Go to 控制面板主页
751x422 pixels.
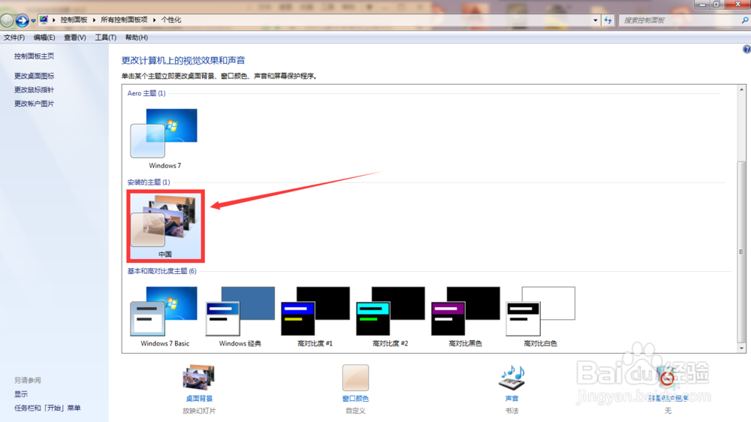[34, 56]
